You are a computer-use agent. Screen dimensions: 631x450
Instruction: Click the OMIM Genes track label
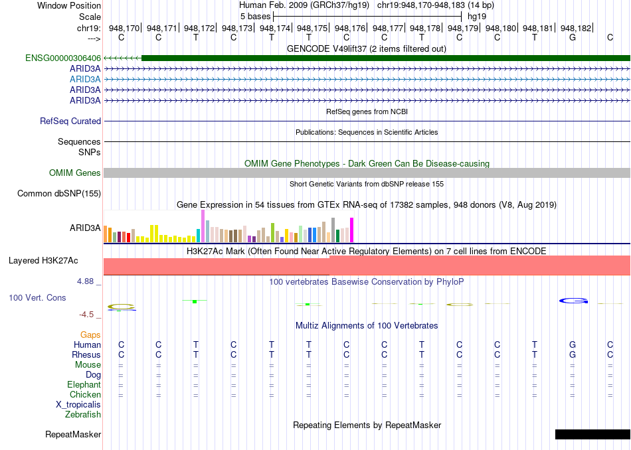coord(75,173)
